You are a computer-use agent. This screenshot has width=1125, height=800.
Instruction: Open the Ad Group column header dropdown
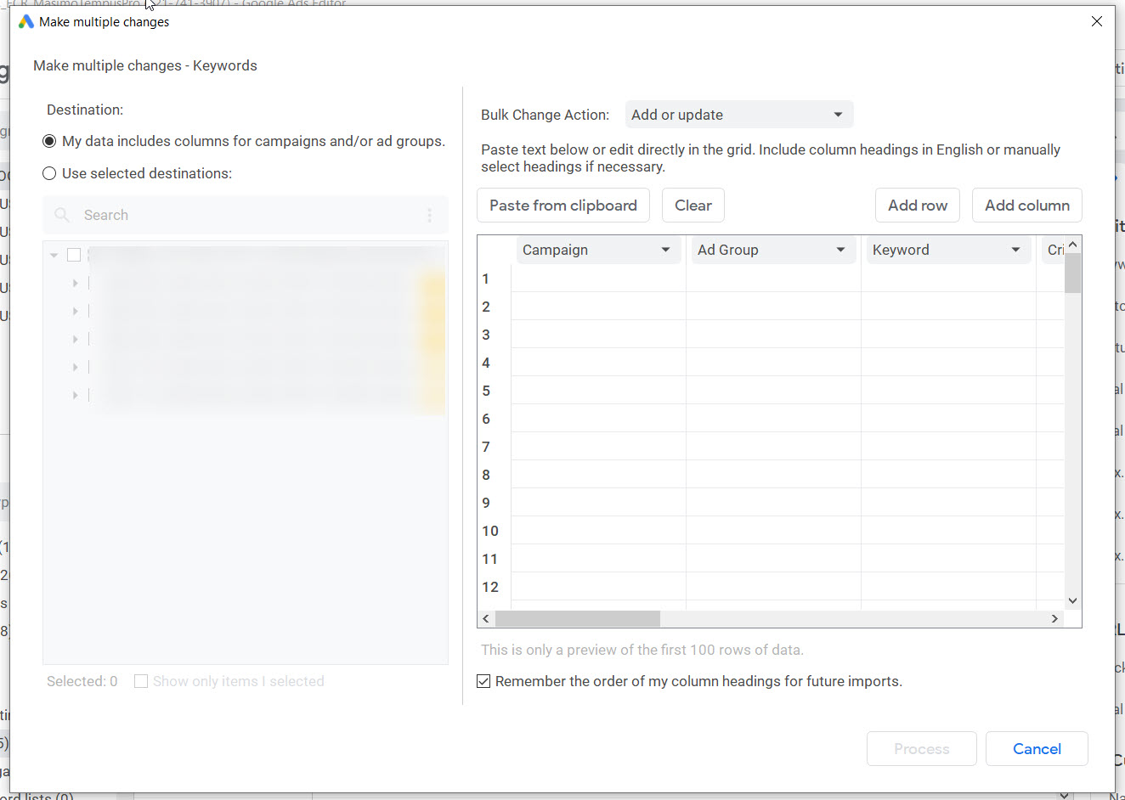tap(840, 249)
